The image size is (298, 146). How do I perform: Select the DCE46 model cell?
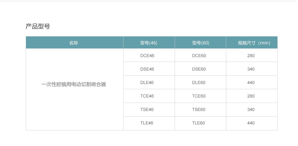pyautogui.click(x=149, y=55)
